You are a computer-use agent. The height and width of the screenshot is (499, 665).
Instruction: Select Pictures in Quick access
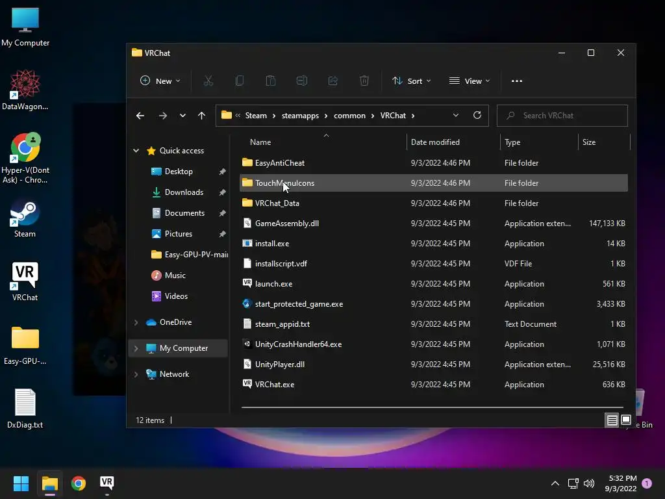pos(178,234)
